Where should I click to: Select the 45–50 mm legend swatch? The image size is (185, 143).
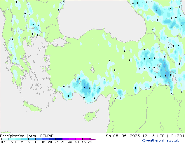tap(86, 139)
